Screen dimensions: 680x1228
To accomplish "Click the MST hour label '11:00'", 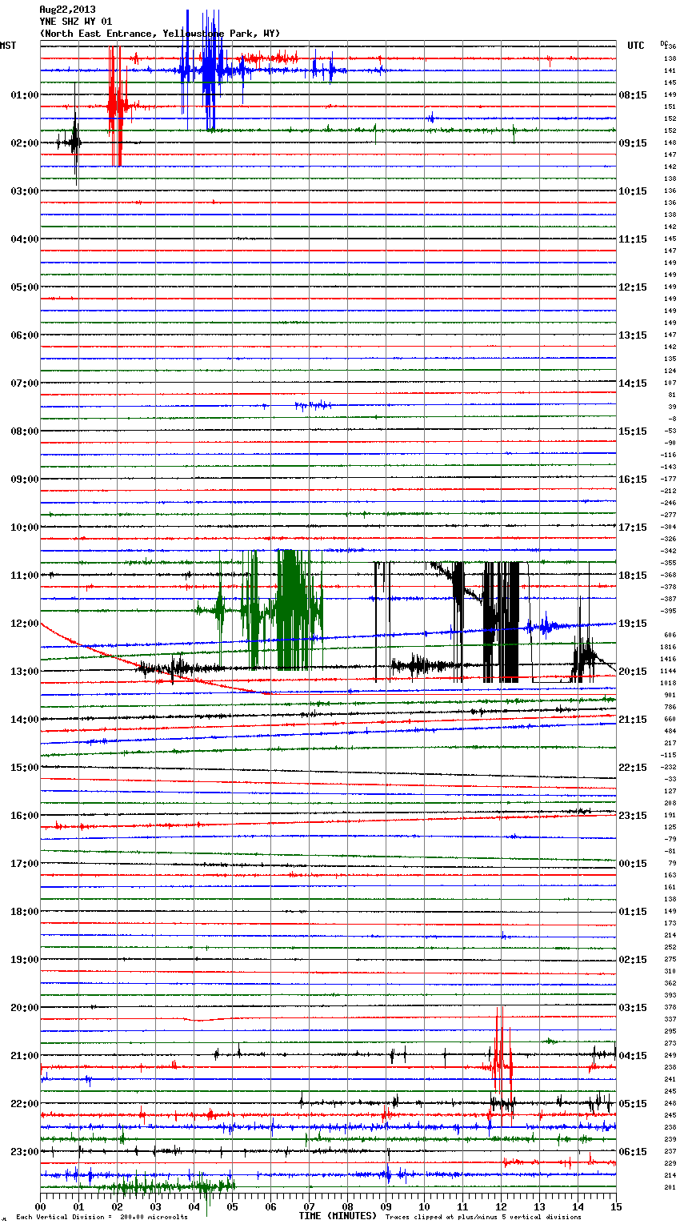I will pyautogui.click(x=25, y=576).
